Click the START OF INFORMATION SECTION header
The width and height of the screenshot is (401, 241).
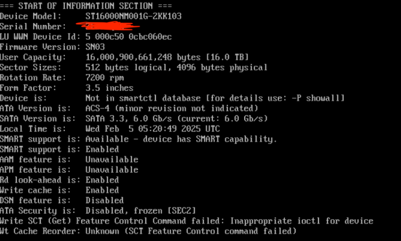tap(86, 6)
